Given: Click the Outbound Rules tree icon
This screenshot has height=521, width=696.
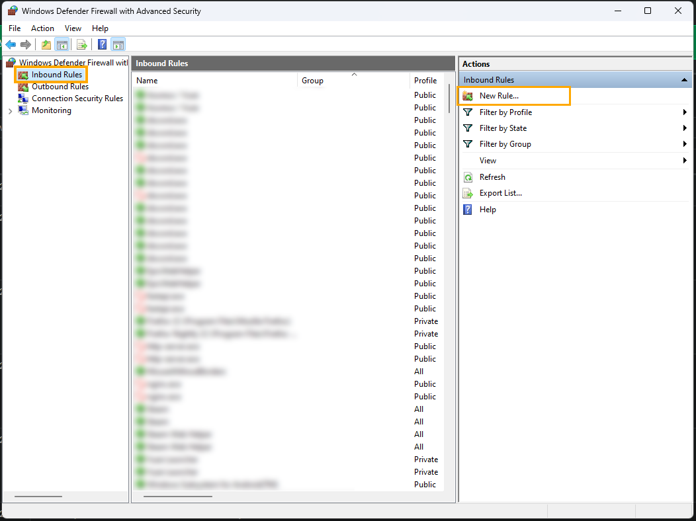Looking at the screenshot, I should pos(23,87).
